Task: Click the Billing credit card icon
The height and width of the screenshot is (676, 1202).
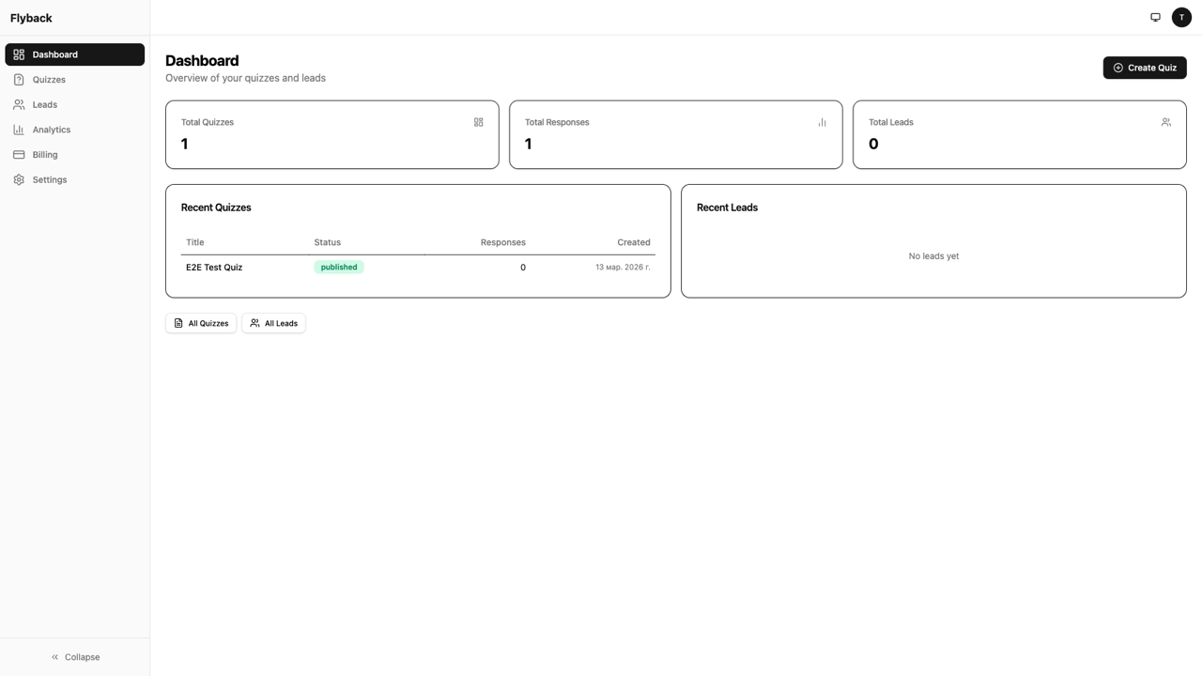Action: click(20, 154)
